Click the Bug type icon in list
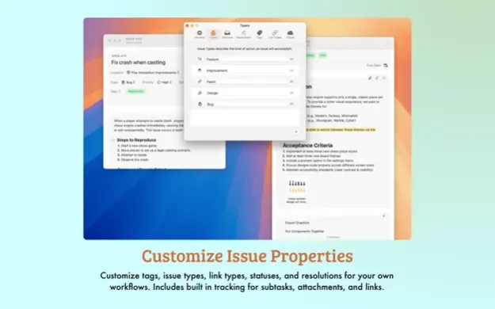The image size is (495, 309). (200, 104)
